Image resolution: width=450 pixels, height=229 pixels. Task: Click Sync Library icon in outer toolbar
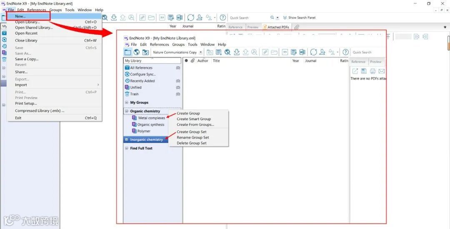tap(191, 18)
